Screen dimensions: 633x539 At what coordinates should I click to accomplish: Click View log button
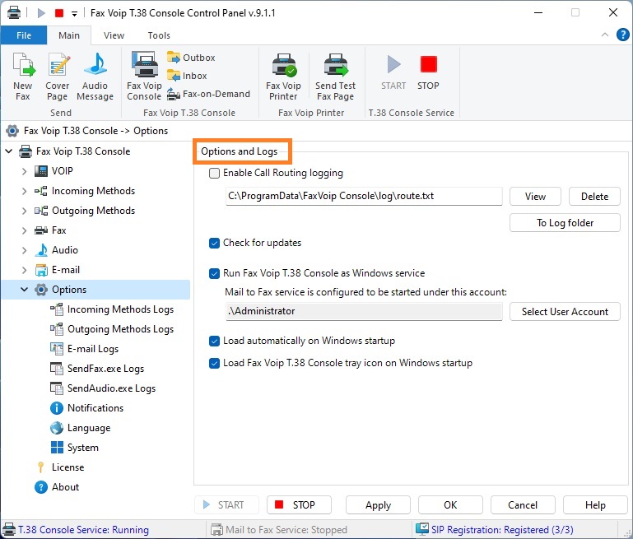point(535,197)
